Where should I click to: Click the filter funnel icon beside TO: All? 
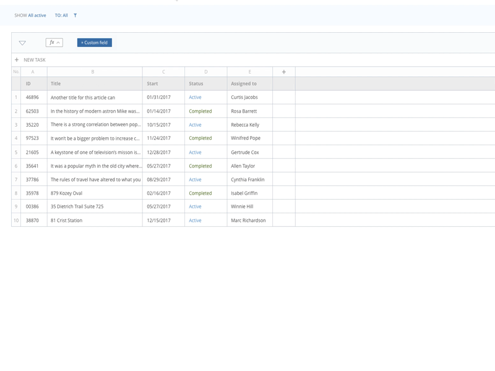(75, 15)
